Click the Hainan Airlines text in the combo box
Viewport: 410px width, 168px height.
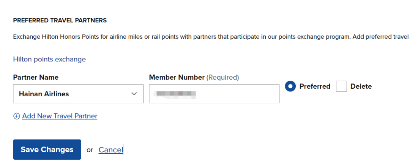pyautogui.click(x=44, y=94)
